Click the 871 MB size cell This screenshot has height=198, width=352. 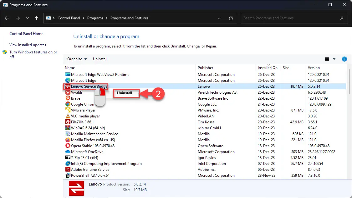[x=297, y=110]
